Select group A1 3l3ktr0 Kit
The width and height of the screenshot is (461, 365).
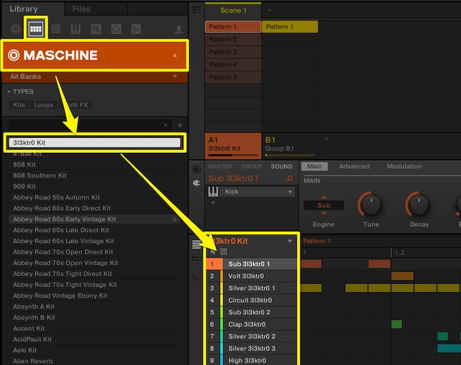[x=233, y=145]
